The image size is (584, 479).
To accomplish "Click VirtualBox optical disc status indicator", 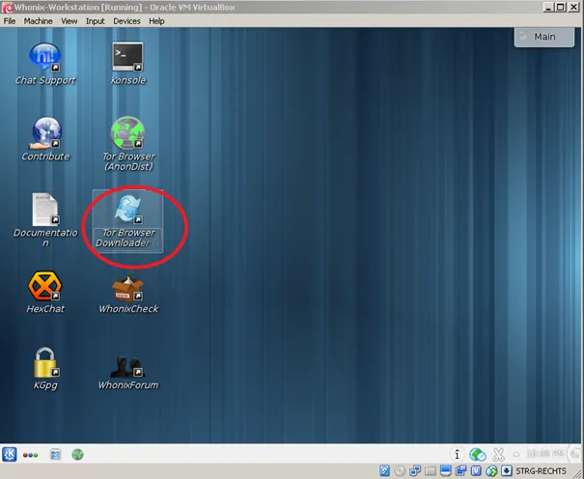I will coord(400,471).
